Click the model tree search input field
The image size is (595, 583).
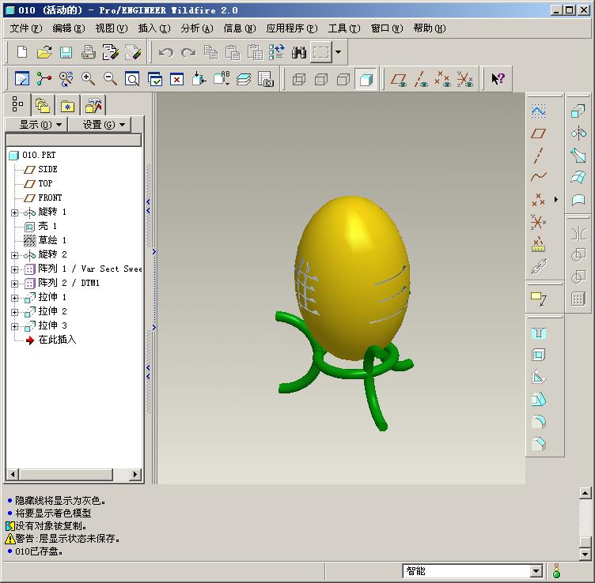tap(74, 141)
